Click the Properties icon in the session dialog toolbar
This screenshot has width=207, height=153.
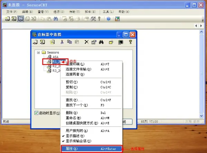click(94, 42)
